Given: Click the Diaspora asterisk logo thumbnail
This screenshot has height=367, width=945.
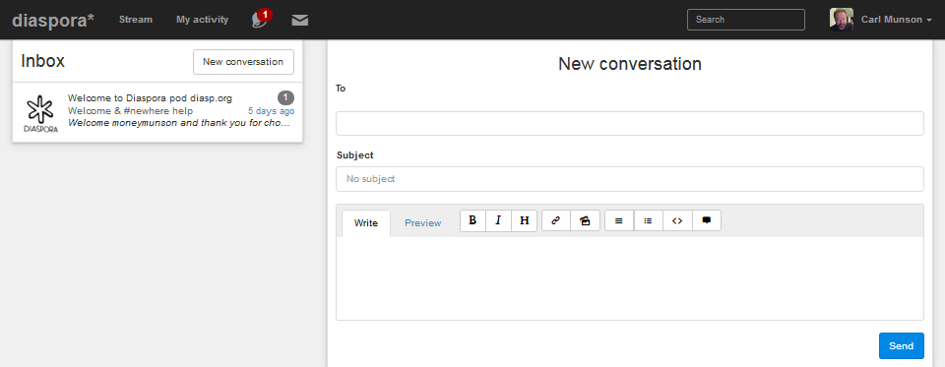Looking at the screenshot, I should [x=41, y=113].
